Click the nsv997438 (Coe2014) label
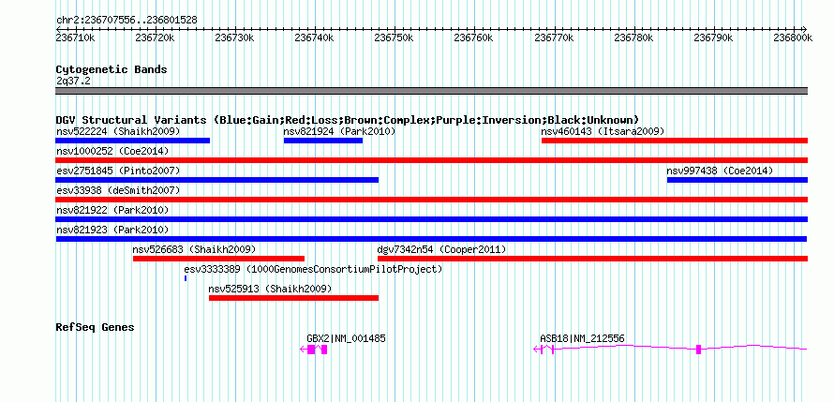 [x=720, y=171]
